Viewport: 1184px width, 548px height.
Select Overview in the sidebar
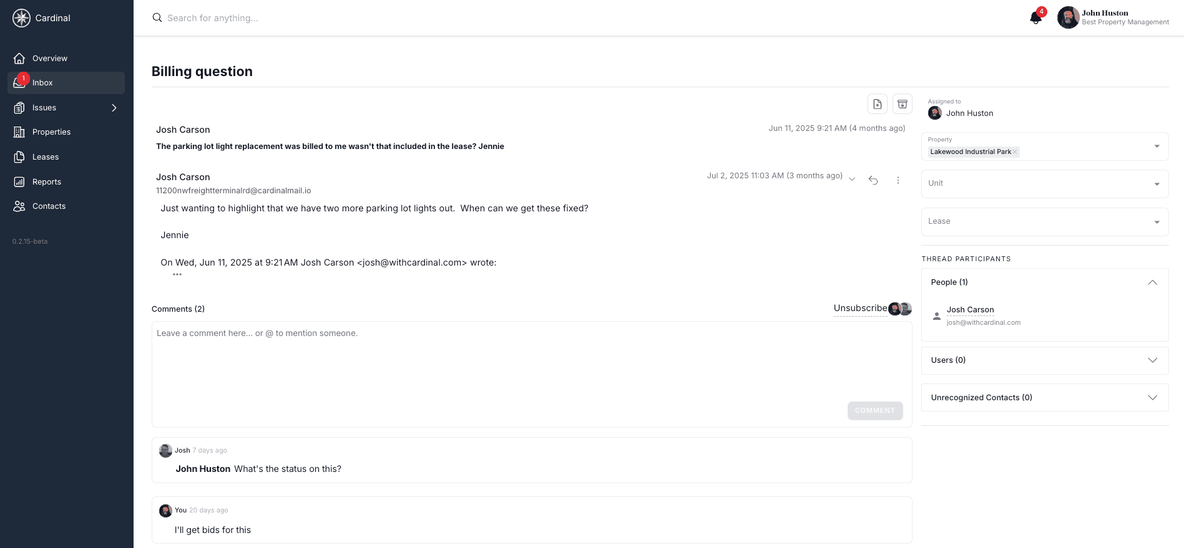[49, 58]
